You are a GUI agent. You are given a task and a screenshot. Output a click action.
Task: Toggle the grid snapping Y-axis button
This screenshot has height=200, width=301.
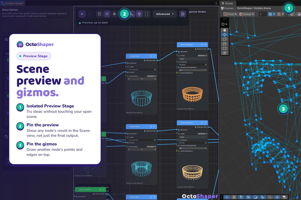[x=270, y=14]
